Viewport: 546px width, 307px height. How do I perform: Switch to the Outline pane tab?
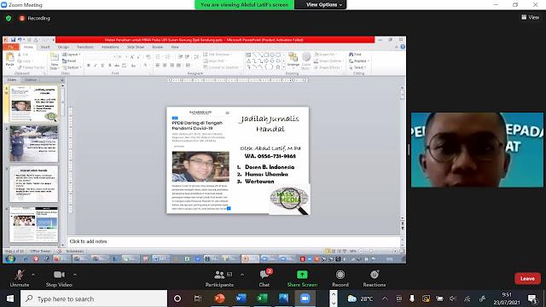[x=31, y=80]
